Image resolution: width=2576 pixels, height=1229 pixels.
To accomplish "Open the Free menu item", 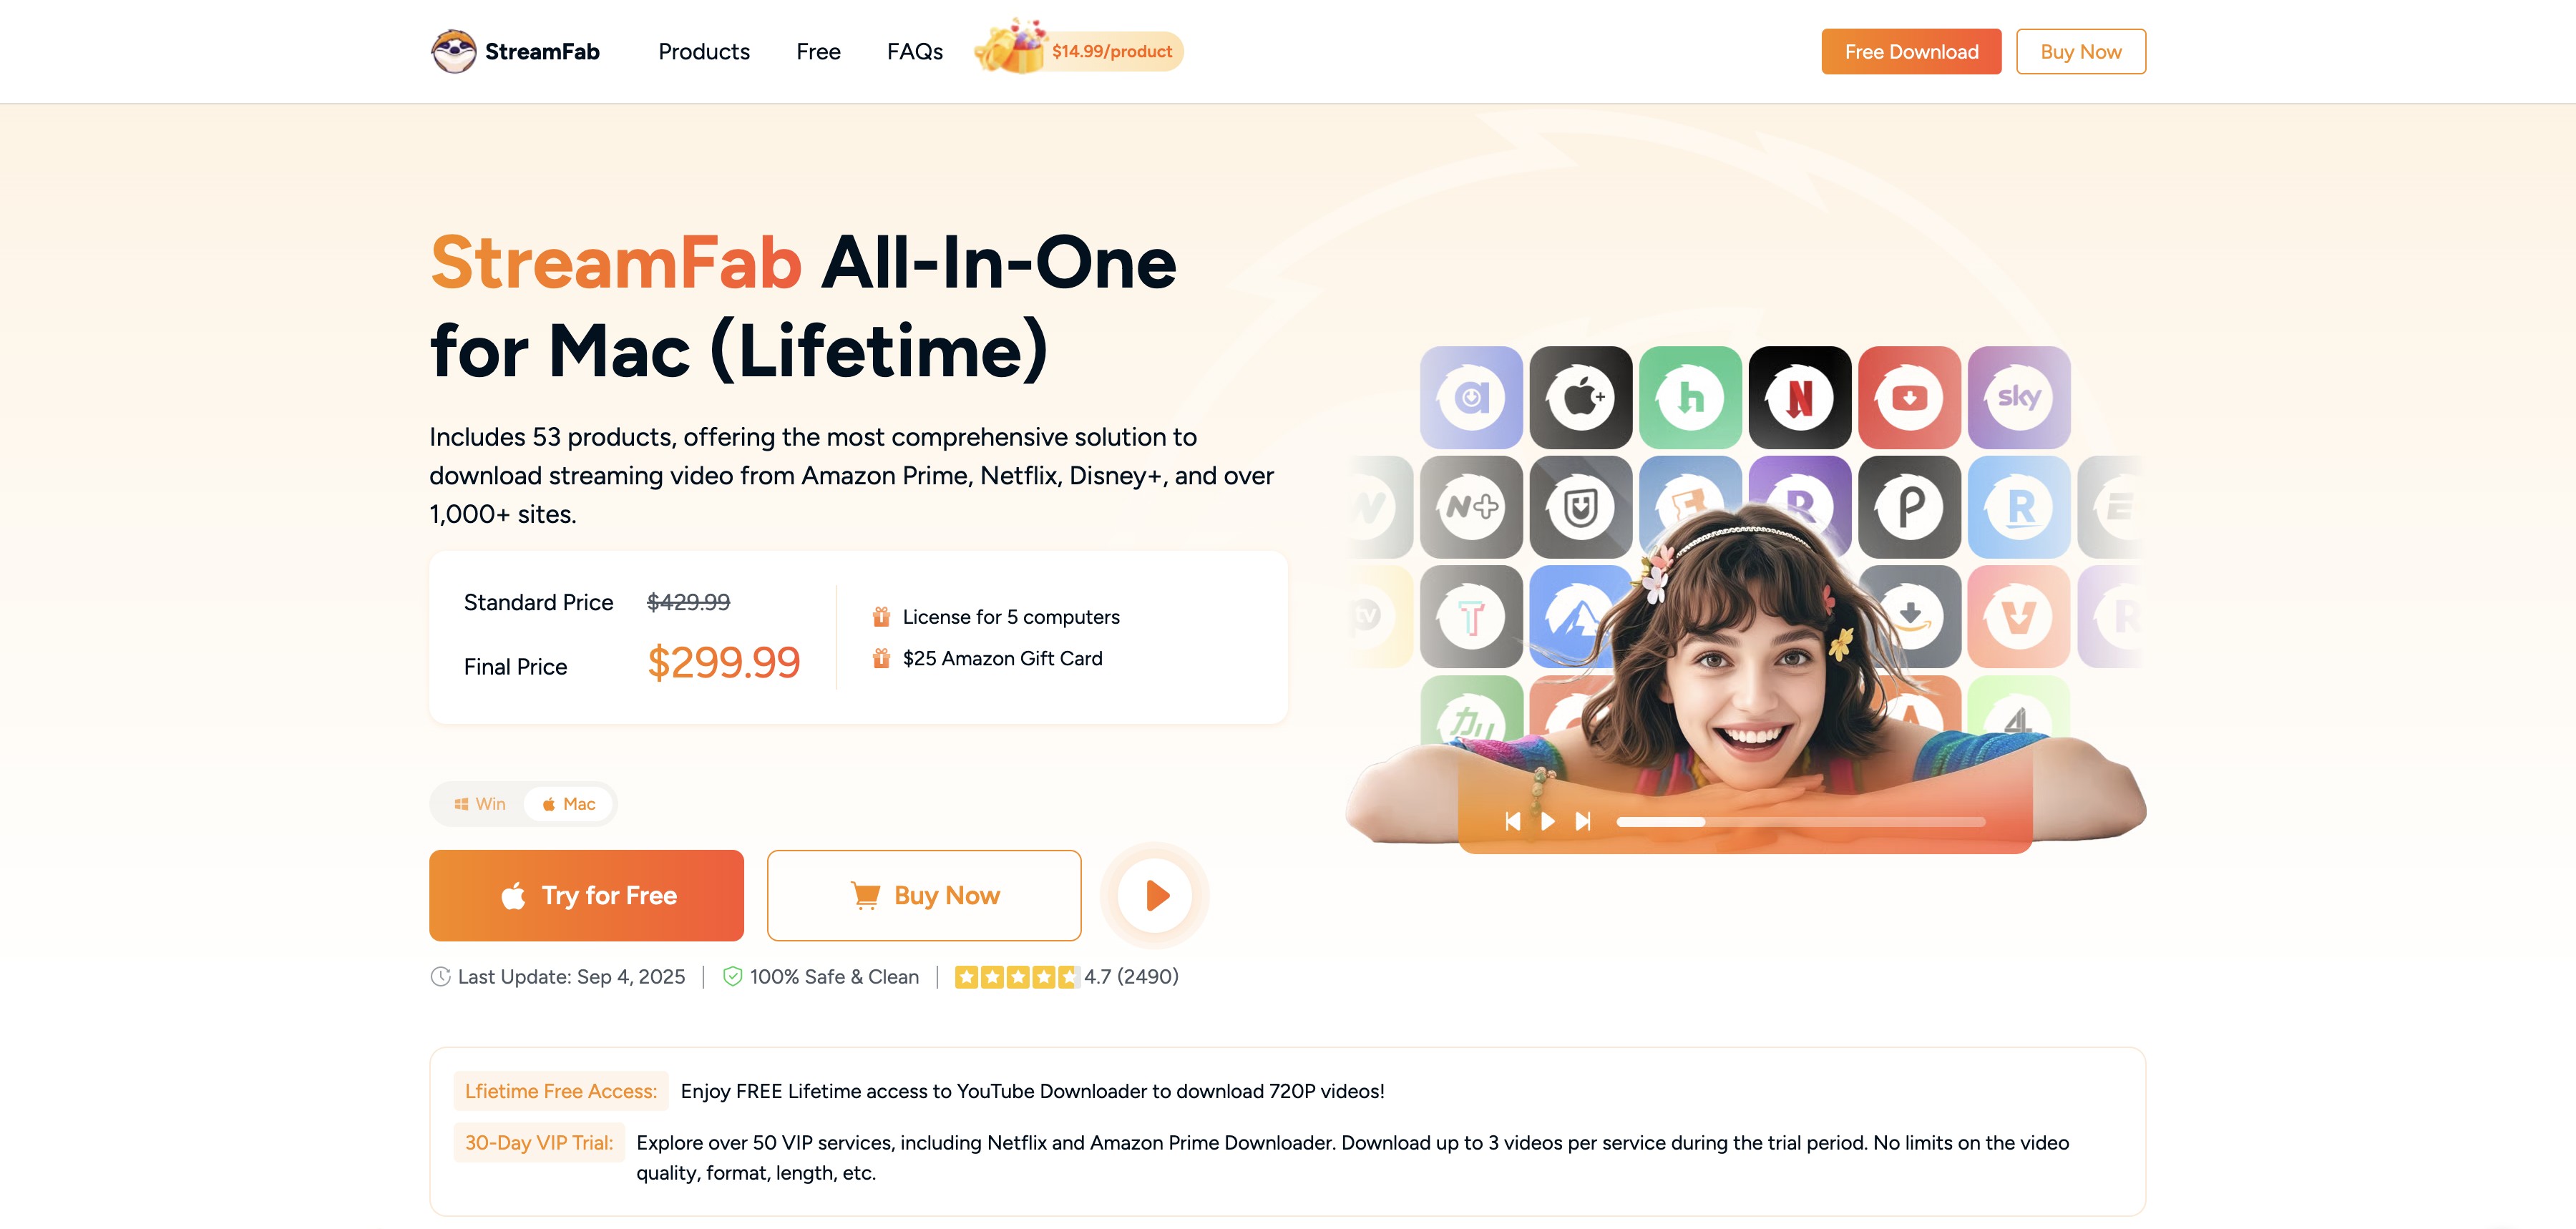I will [818, 51].
